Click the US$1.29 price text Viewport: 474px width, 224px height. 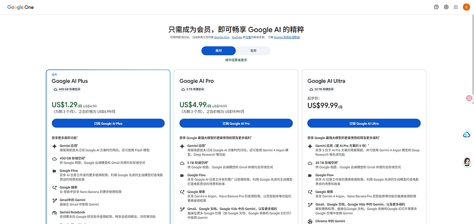tap(64, 105)
